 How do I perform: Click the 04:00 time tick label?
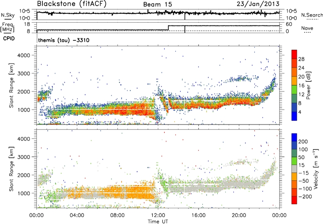pyautogui.click(x=77, y=216)
